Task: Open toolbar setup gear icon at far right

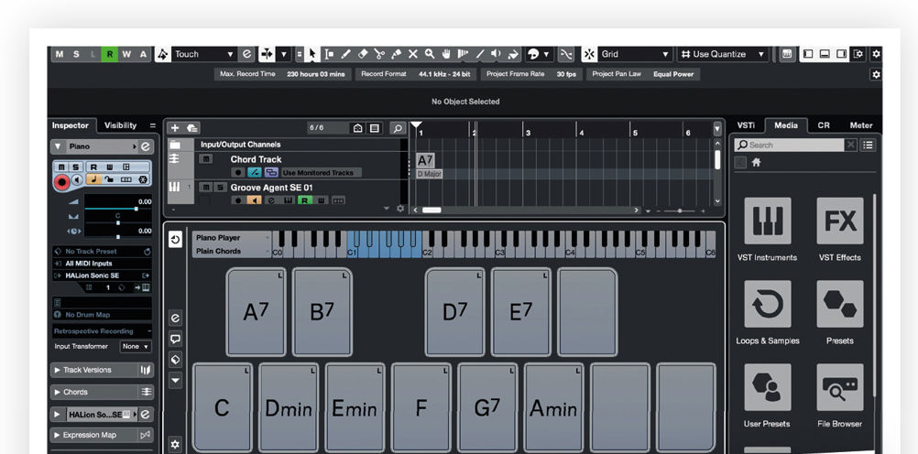Action: [x=876, y=54]
